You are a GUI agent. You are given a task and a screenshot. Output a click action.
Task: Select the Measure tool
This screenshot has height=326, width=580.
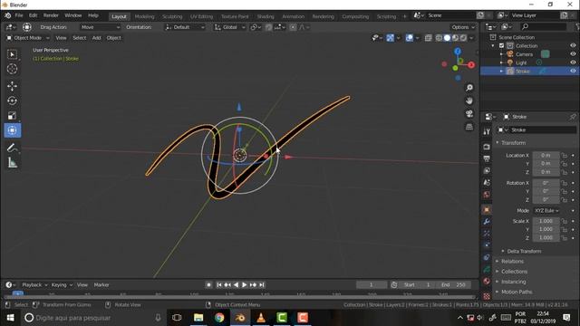tap(12, 163)
